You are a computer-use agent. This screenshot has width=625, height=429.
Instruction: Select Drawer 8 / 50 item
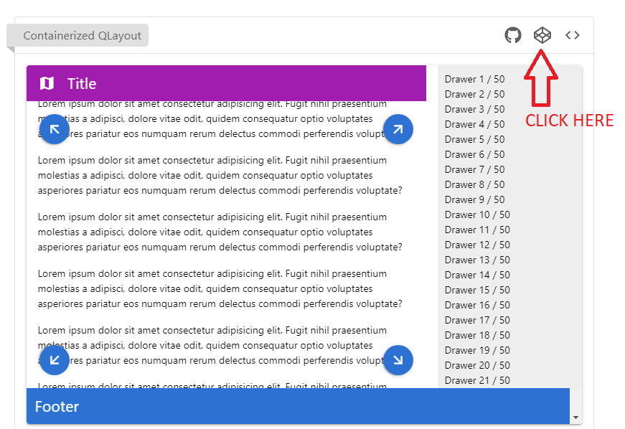coord(474,184)
